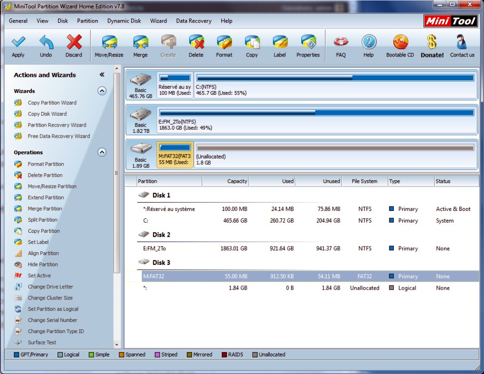This screenshot has width=484, height=374.
Task: Open the Disk menu
Action: 63,21
